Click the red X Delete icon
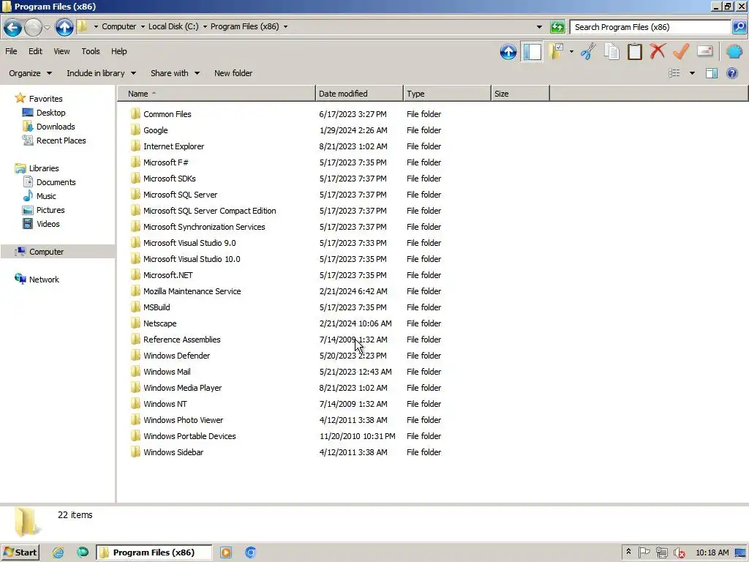This screenshot has height=562, width=749. (658, 51)
